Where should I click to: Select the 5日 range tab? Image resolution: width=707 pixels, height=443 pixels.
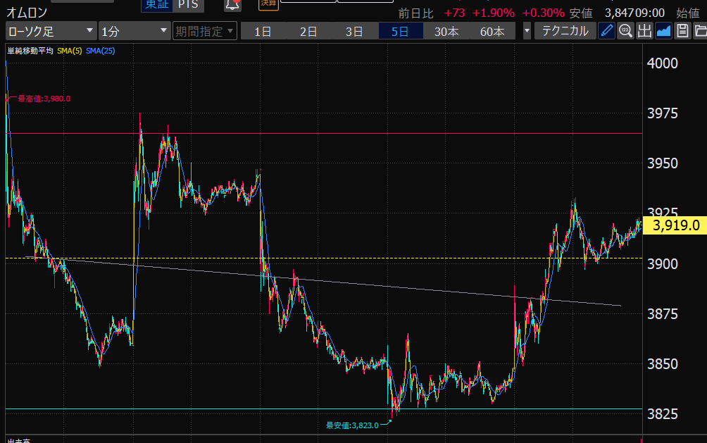(401, 31)
